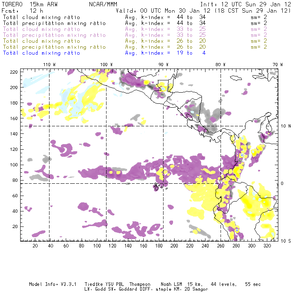Click the "Noah LSM" footer text
Image resolution: width=293 pixels, height=293 pixels.
coord(171,284)
